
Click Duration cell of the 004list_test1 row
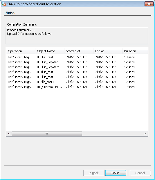coord(129,72)
